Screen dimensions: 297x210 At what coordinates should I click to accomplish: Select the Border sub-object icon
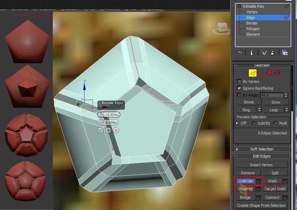point(261,73)
